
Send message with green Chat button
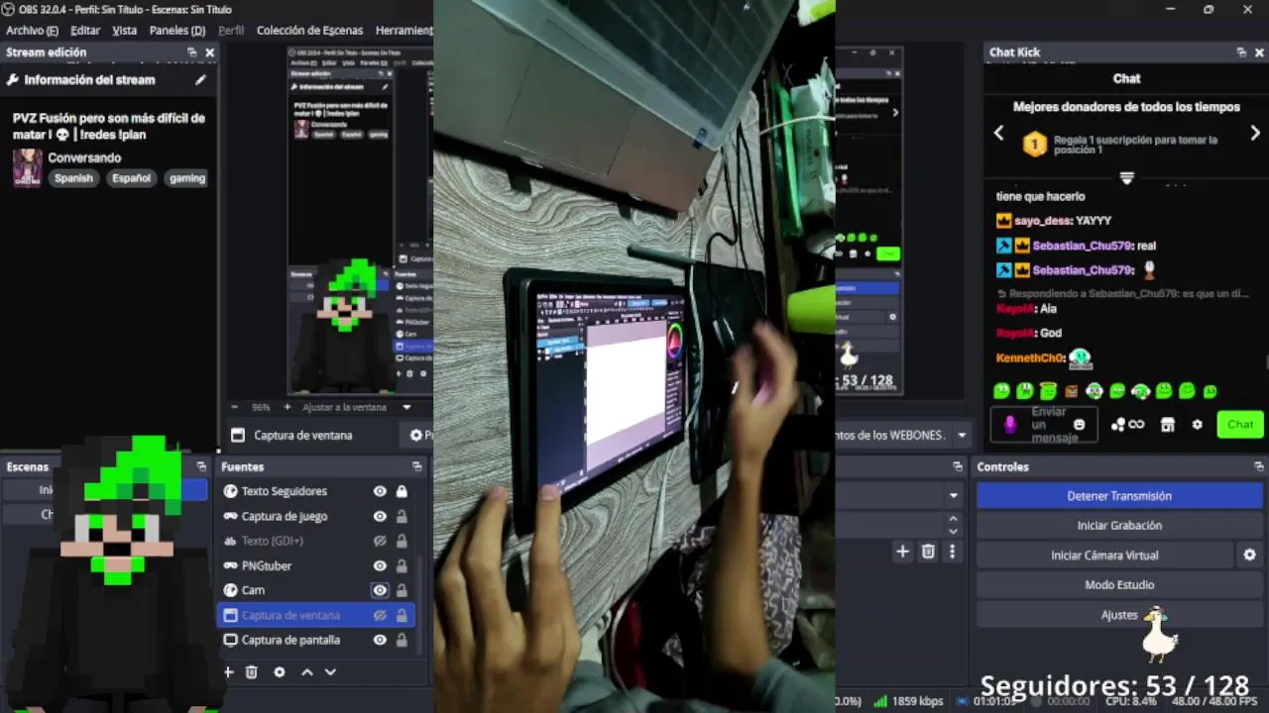click(x=1240, y=425)
